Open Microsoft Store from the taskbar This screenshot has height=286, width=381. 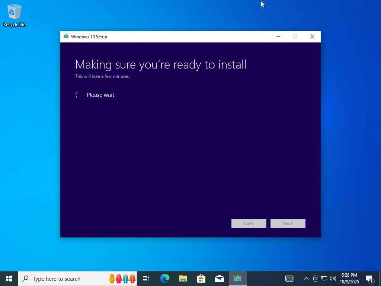201,279
